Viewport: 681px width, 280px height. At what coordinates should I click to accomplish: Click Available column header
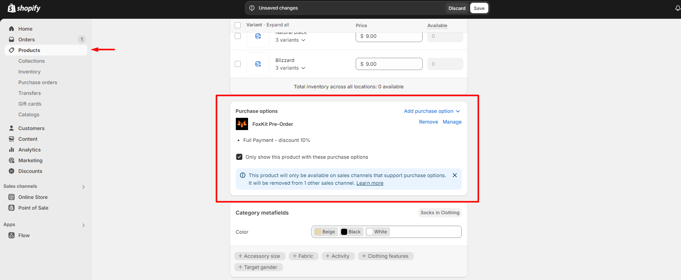pos(437,26)
